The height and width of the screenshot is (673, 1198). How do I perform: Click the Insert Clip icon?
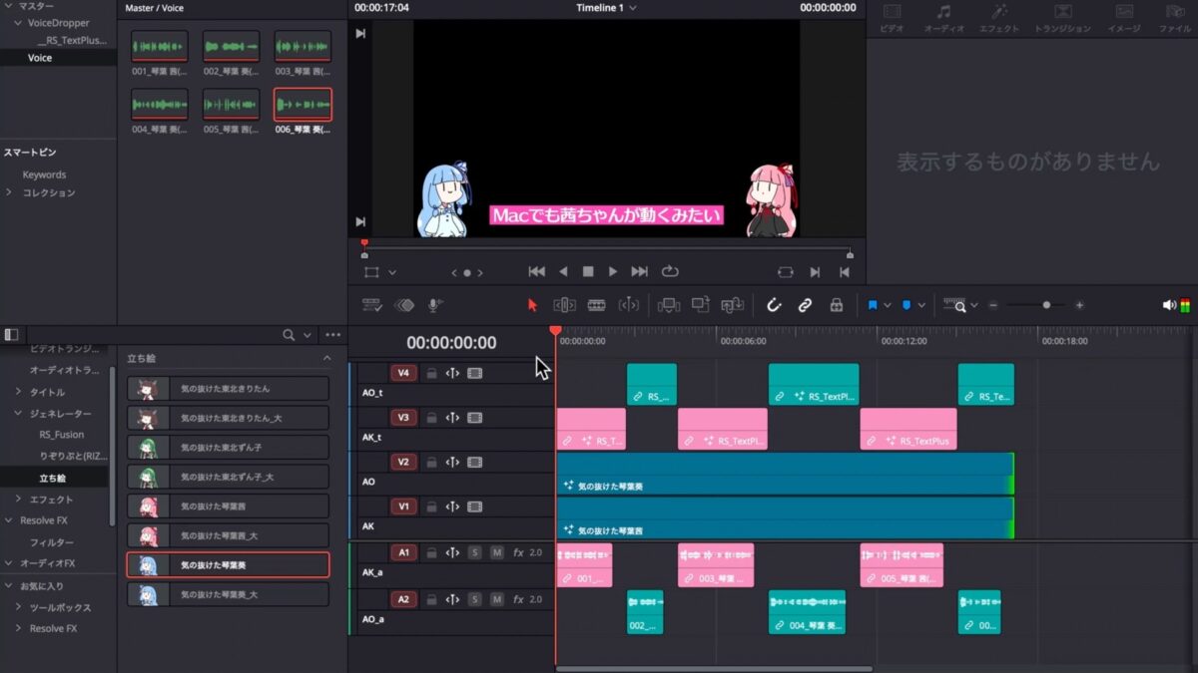tap(670, 304)
